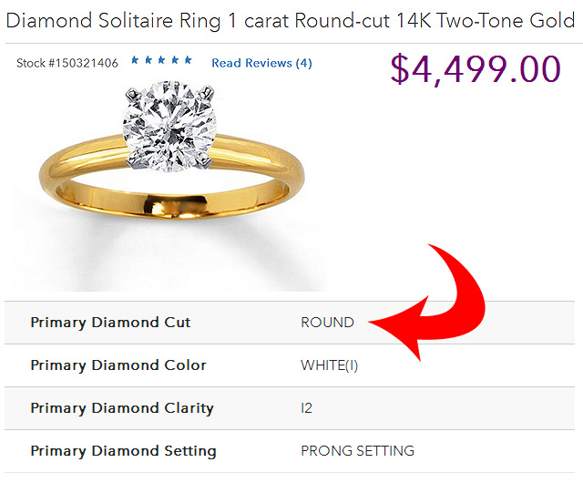Select the Primary Diamond Clarity label
Viewport: 583px width, 483px height.
[x=122, y=408]
